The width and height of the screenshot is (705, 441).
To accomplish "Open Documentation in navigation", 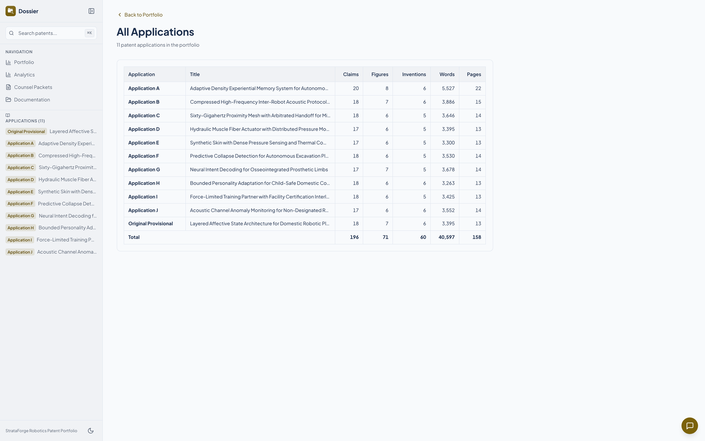I will [51, 100].
